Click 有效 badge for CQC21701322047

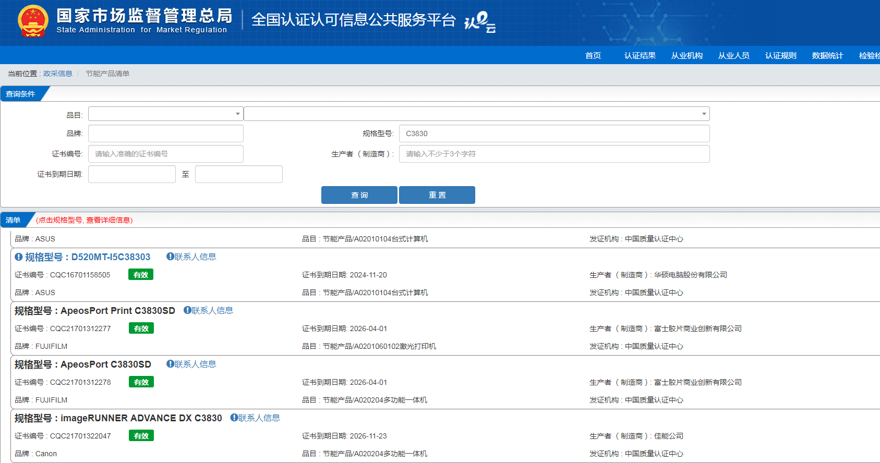click(x=141, y=436)
